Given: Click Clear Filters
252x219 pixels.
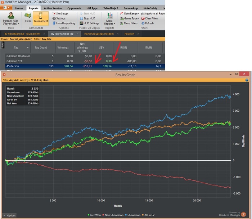Looking at the screenshot, I should pyautogui.click(x=150, y=18).
